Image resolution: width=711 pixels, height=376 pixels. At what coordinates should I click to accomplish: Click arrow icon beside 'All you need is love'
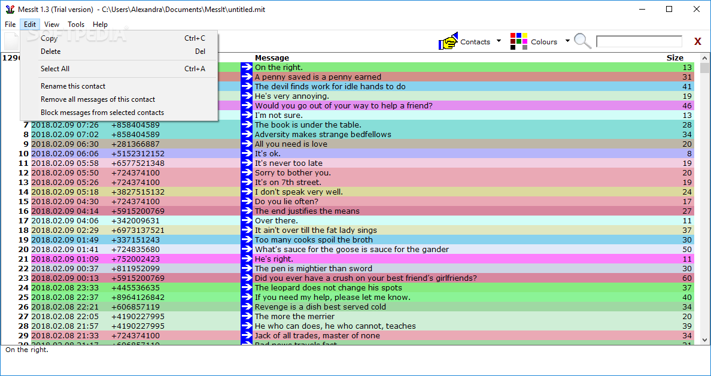click(246, 144)
